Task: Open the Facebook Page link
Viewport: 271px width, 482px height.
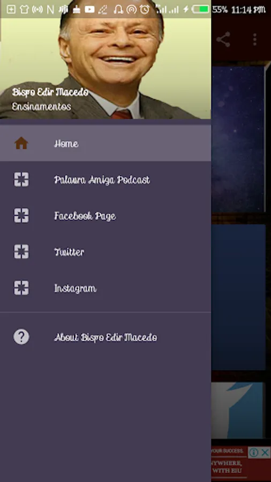Action: coord(106,216)
